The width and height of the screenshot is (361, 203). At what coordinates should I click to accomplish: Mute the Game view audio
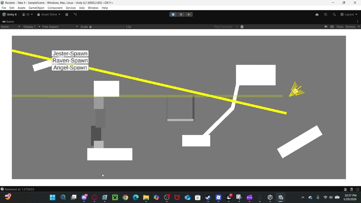pos(326,27)
